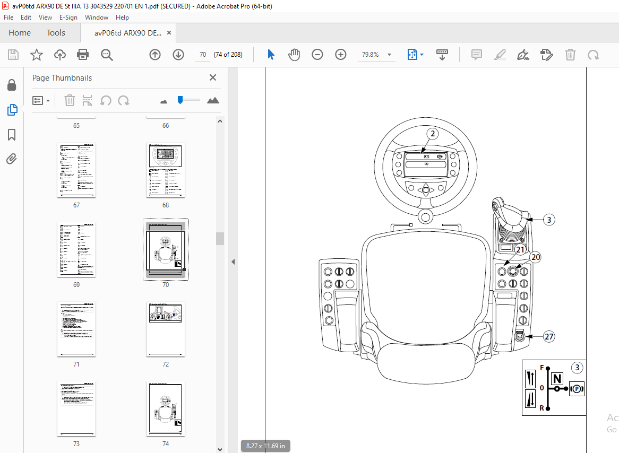
Task: Select the Hand pan tool
Action: pos(294,55)
